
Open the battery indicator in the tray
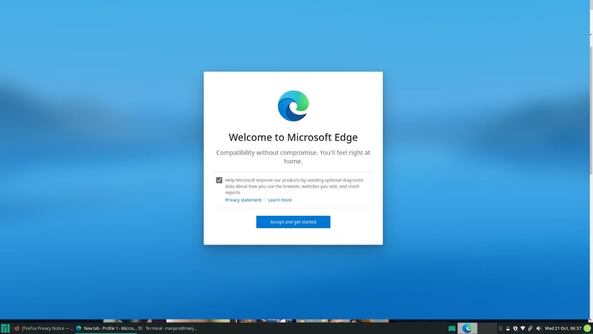[x=508, y=328]
